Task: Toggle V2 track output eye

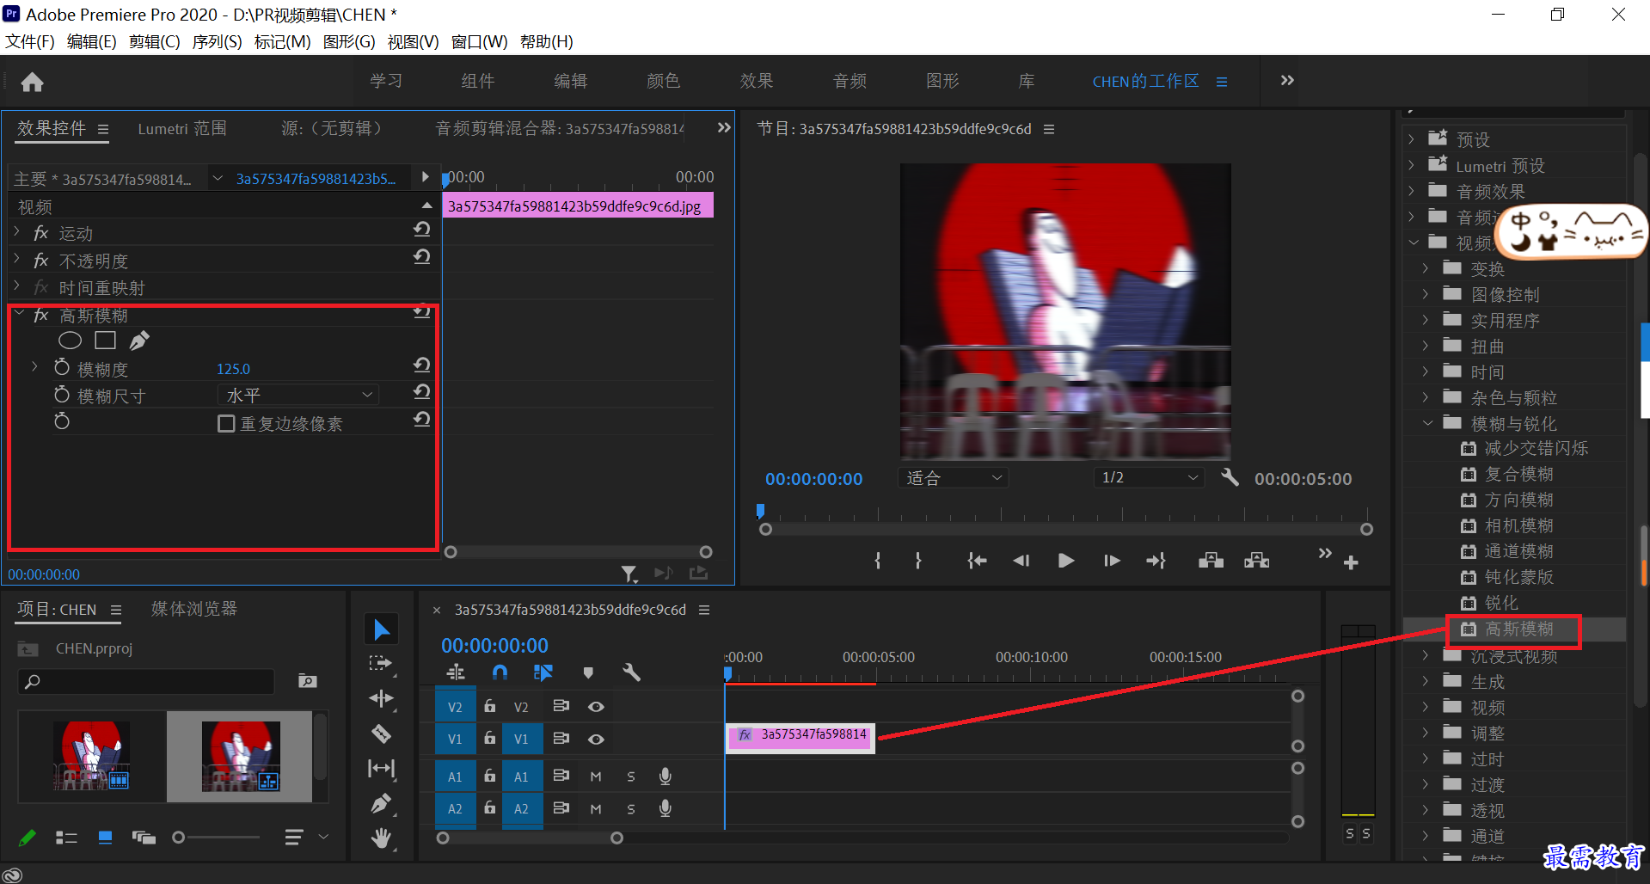Action: [x=596, y=706]
